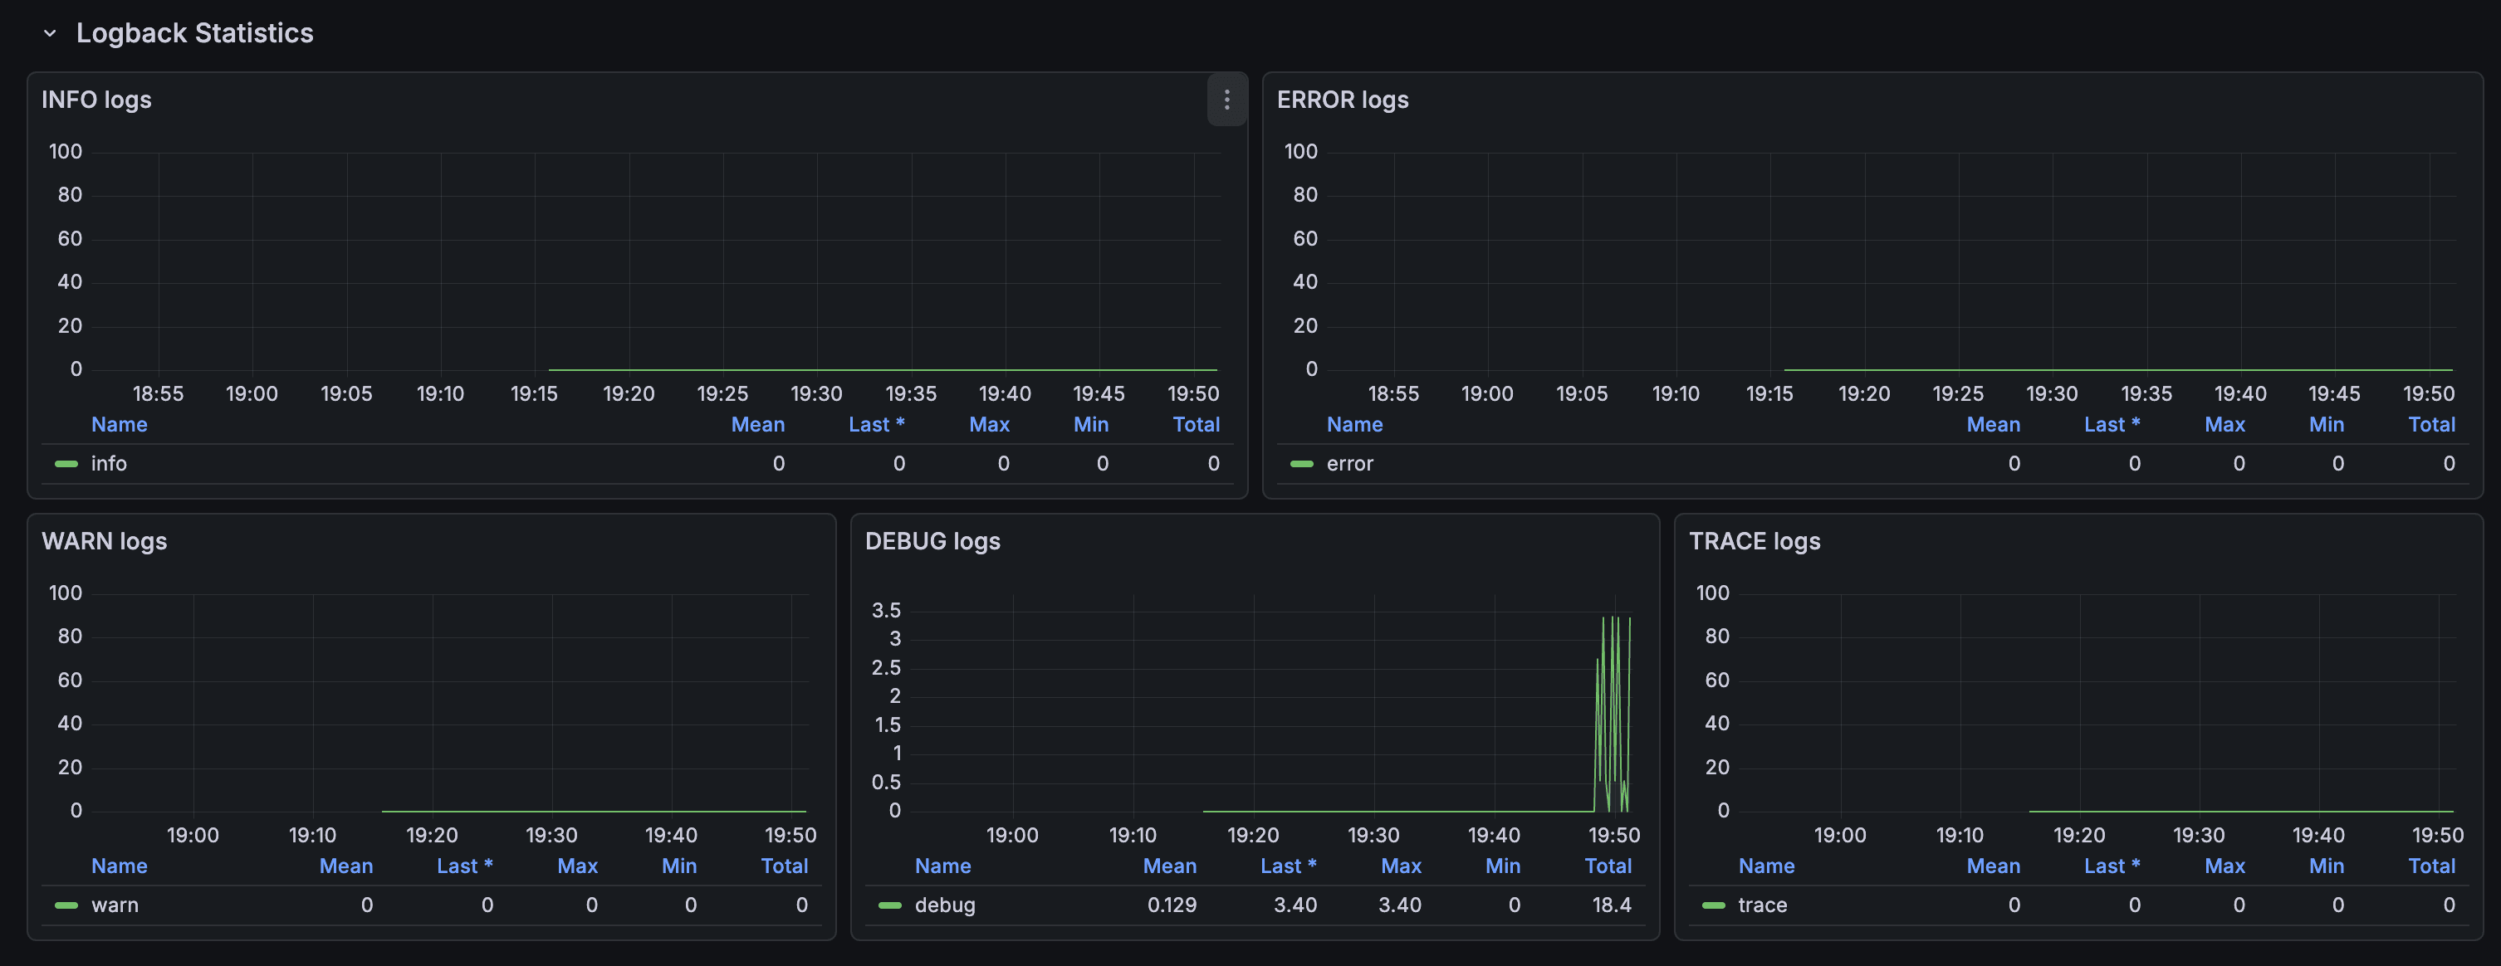Viewport: 2501px width, 966px height.
Task: Collapse the Logback Statistics row
Action: (50, 33)
